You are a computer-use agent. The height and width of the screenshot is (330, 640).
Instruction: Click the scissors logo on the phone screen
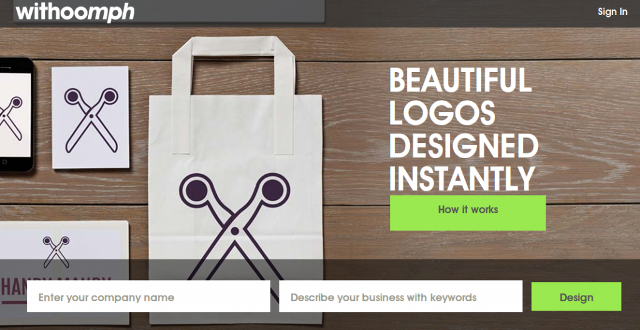11,119
